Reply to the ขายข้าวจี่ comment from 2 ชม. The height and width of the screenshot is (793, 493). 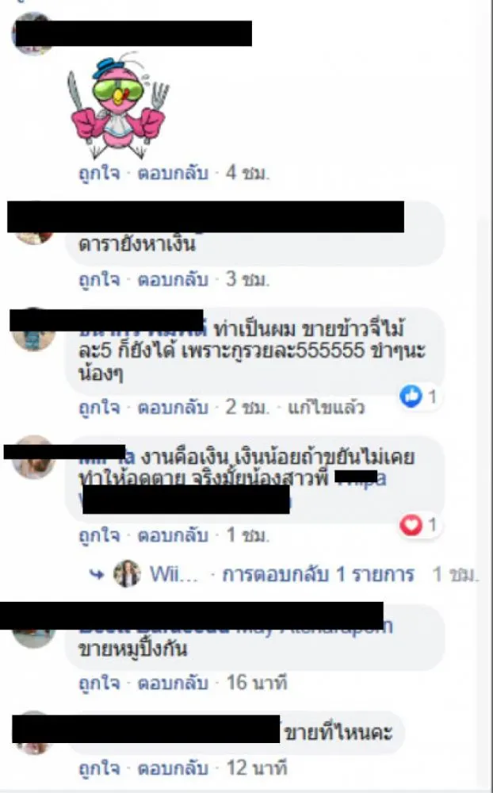click(173, 407)
